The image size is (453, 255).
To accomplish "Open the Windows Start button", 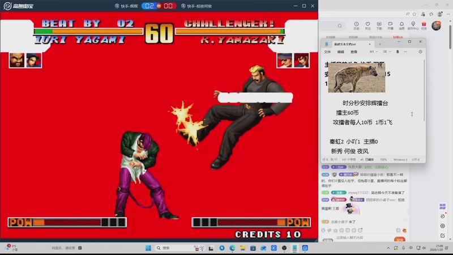I will (x=148, y=248).
